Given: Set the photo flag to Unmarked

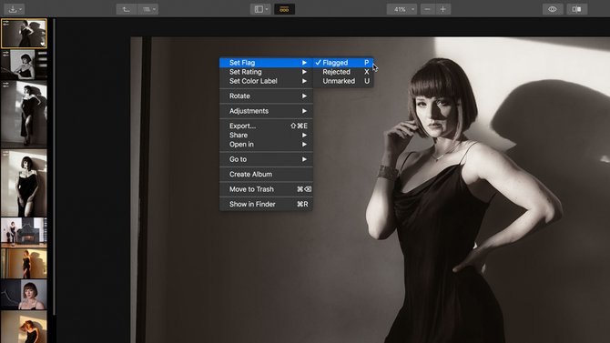Looking at the screenshot, I should pos(343,81).
